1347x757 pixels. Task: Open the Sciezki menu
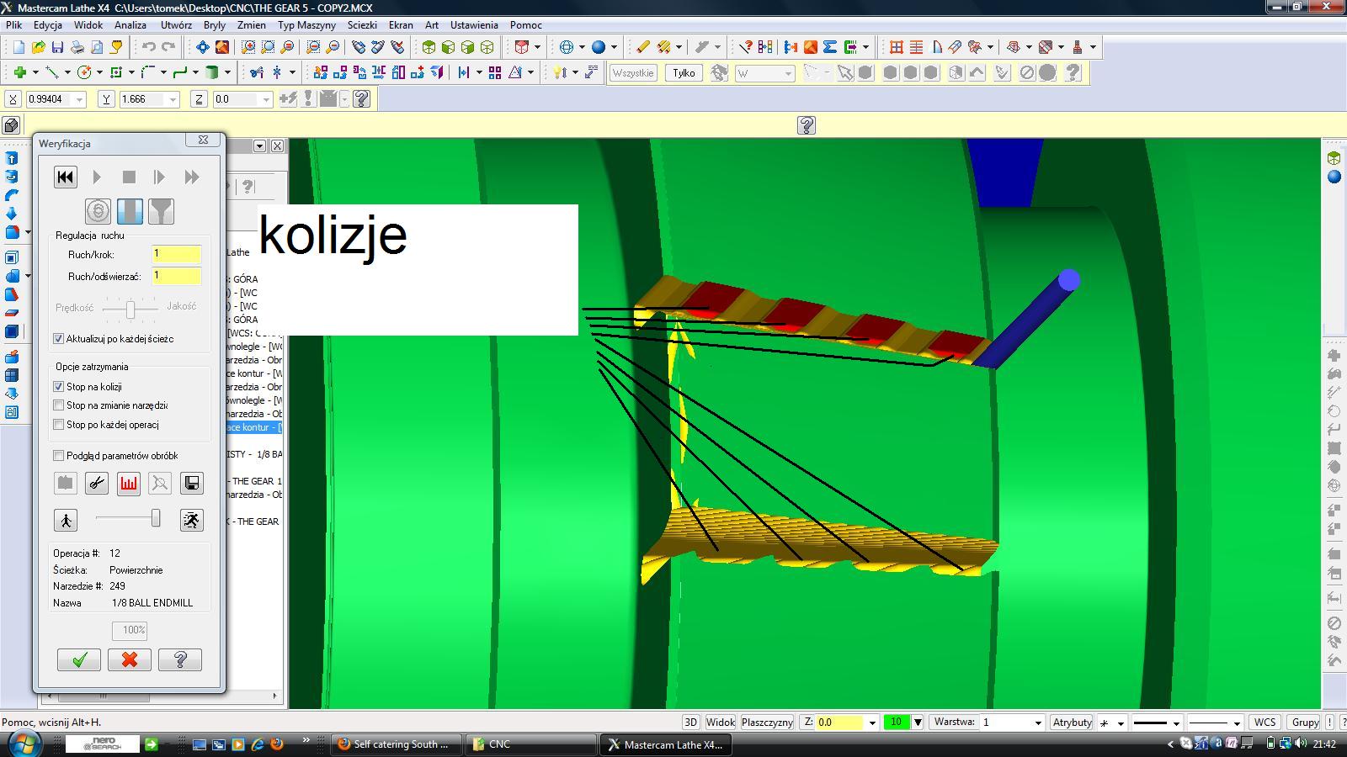[362, 25]
